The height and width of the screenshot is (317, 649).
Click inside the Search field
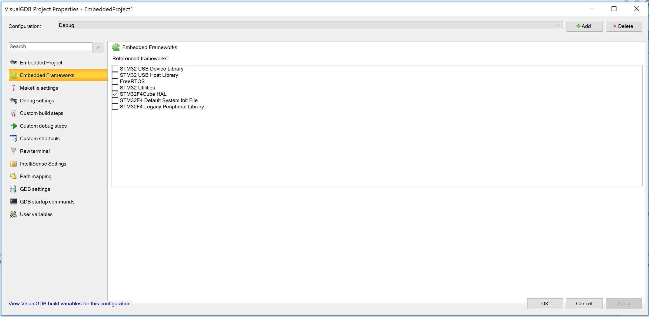click(50, 46)
